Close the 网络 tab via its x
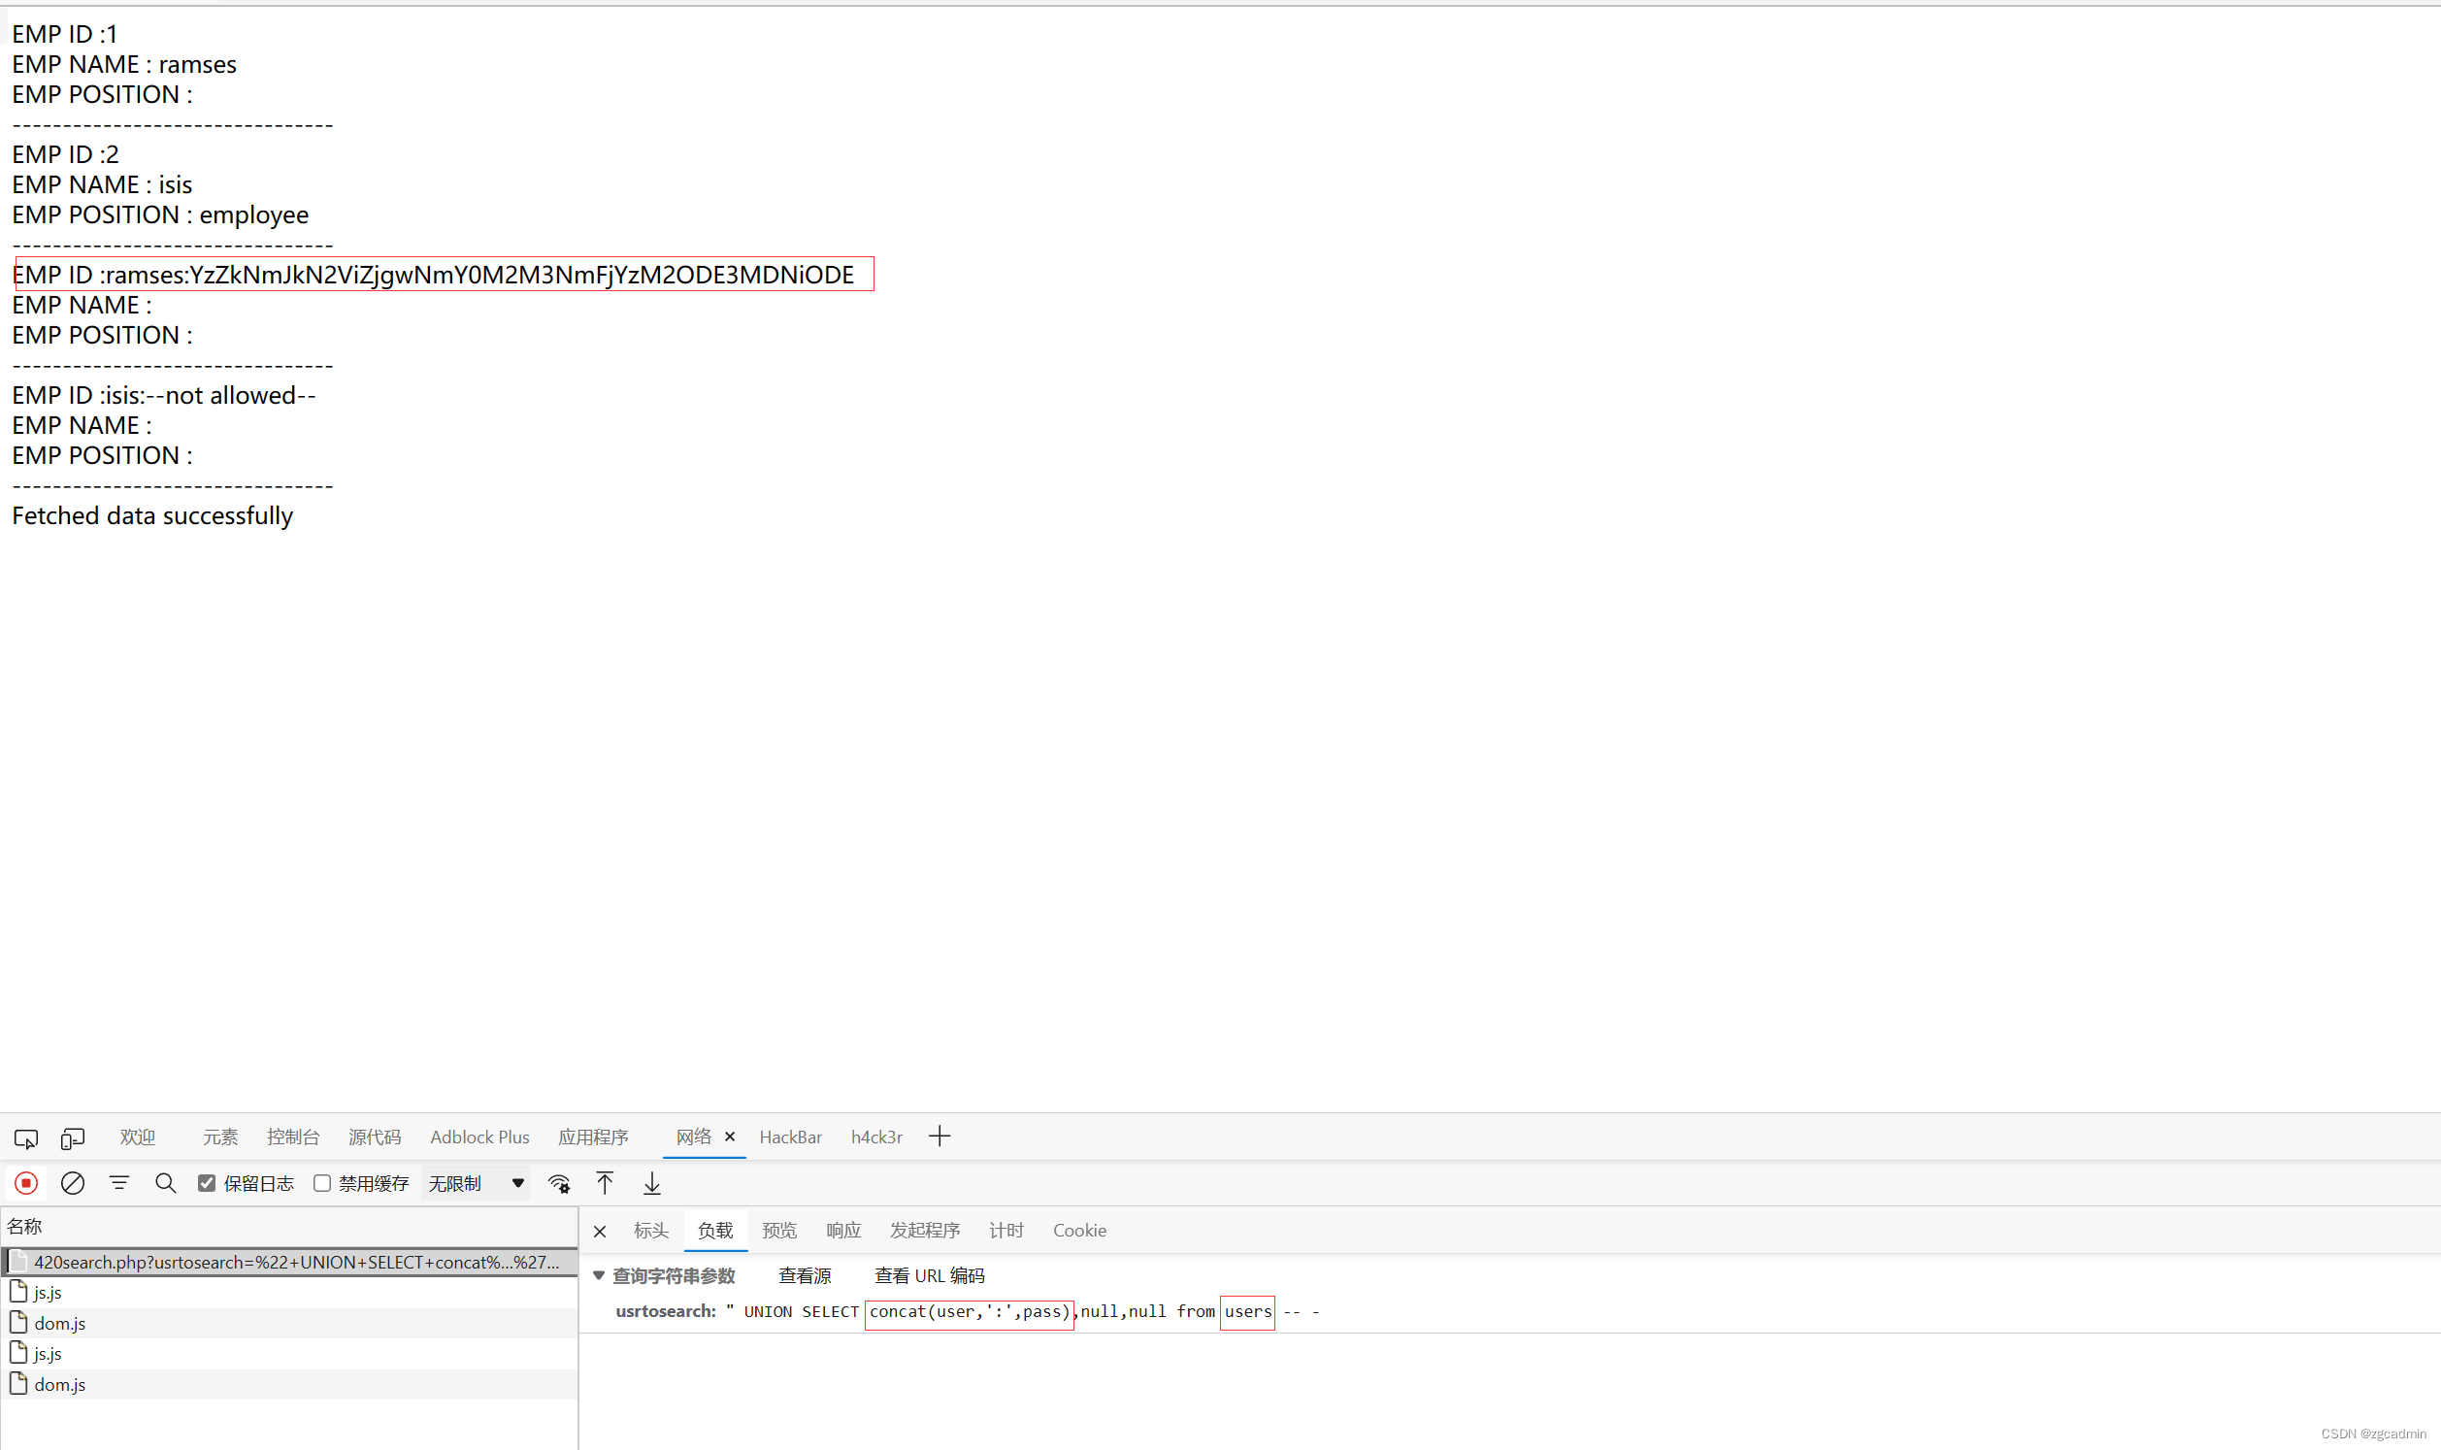Screen dimensions: 2441x1450 tap(730, 1137)
